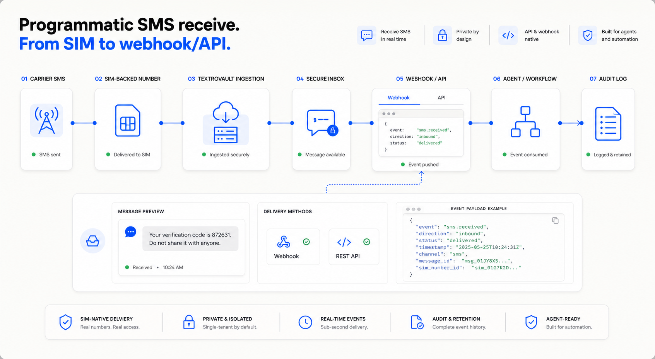Click the "From SIM to webhook/API." headline

[x=125, y=44]
